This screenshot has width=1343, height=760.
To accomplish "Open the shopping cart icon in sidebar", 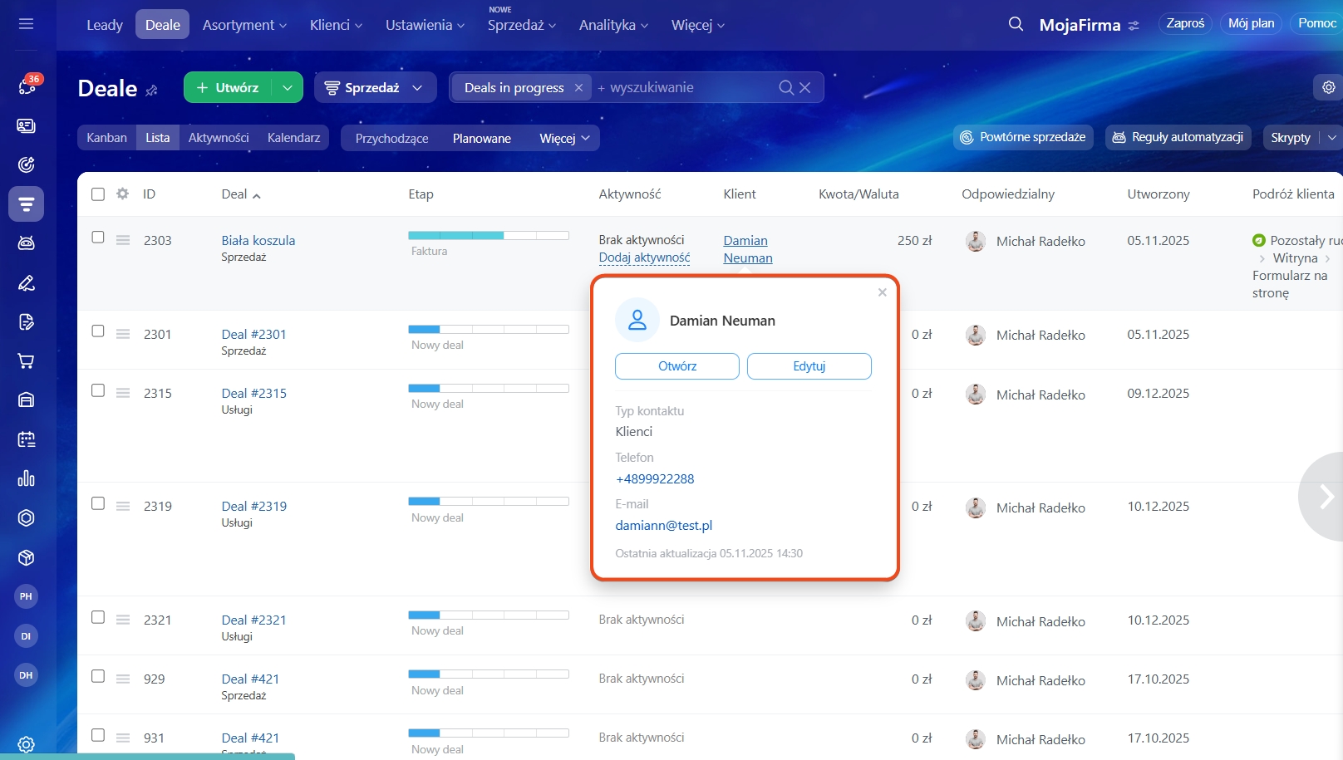I will [26, 360].
